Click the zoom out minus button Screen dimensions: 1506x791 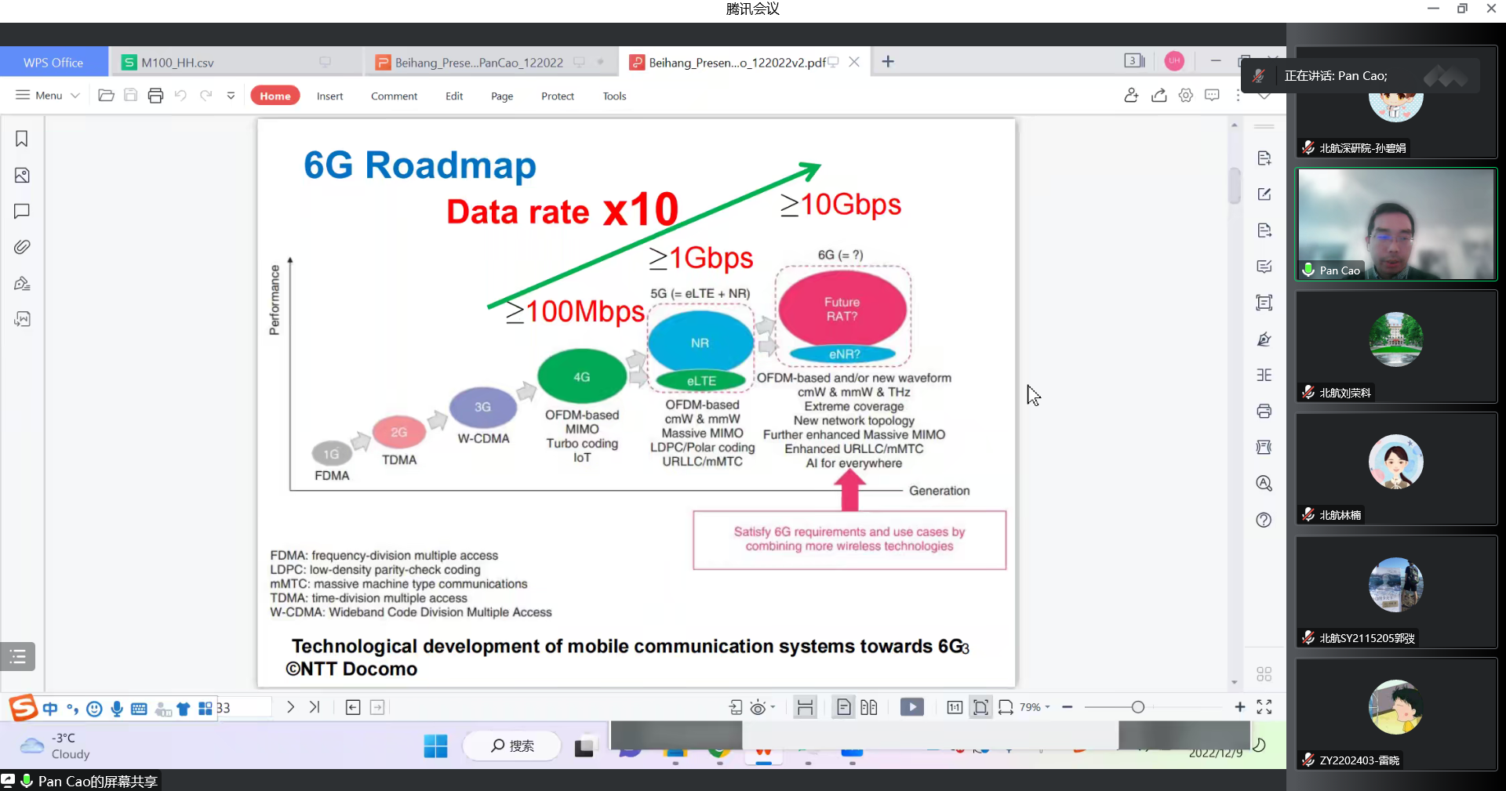[1068, 707]
